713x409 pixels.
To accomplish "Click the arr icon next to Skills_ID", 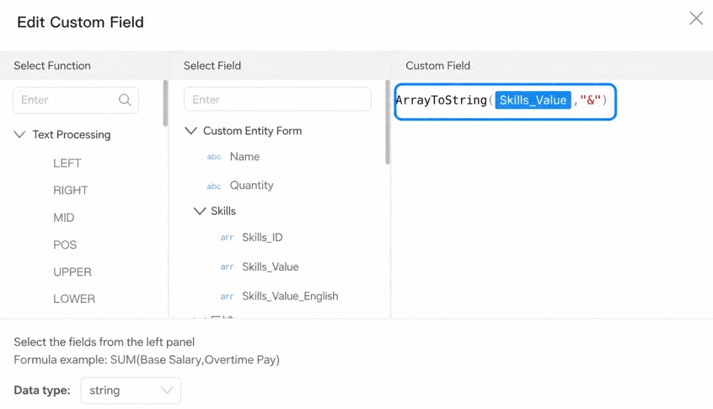I will [x=227, y=238].
